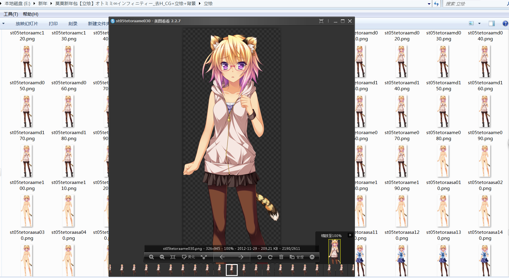Click the share icon in viewer toolbar
Screen dimensions: 509x278
click(204, 257)
